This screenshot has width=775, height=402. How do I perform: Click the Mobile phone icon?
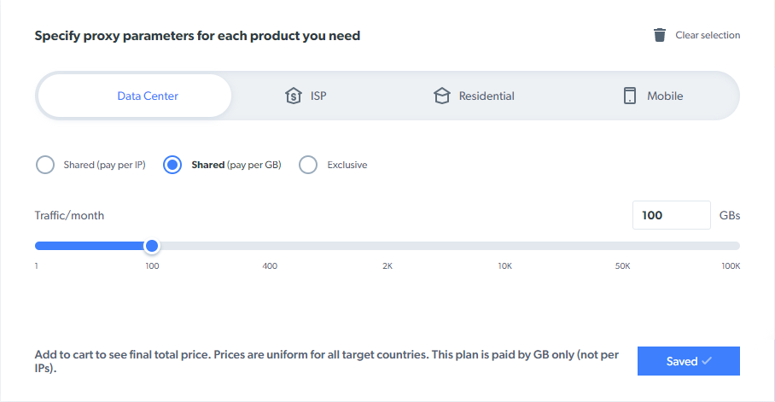630,96
